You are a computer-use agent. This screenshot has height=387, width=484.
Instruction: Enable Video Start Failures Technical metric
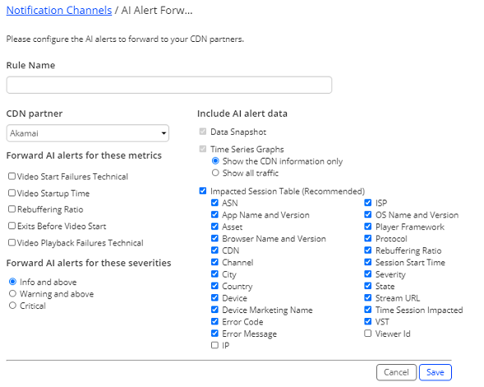(12, 176)
